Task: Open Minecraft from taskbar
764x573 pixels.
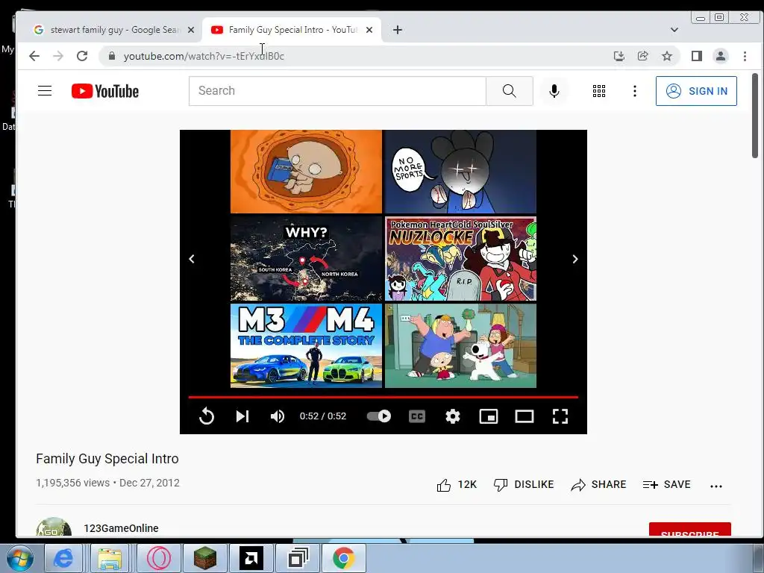Action: (205, 558)
